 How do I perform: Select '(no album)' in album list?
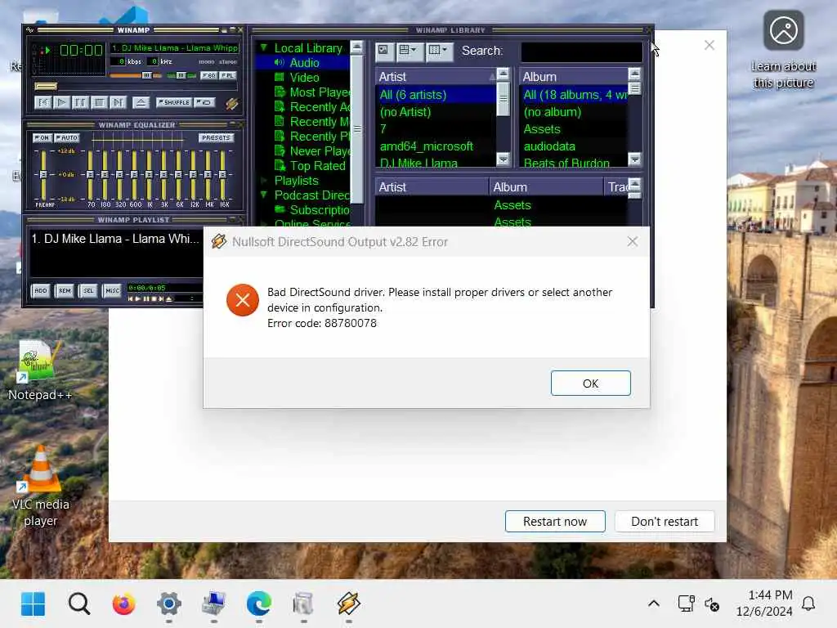(x=574, y=112)
